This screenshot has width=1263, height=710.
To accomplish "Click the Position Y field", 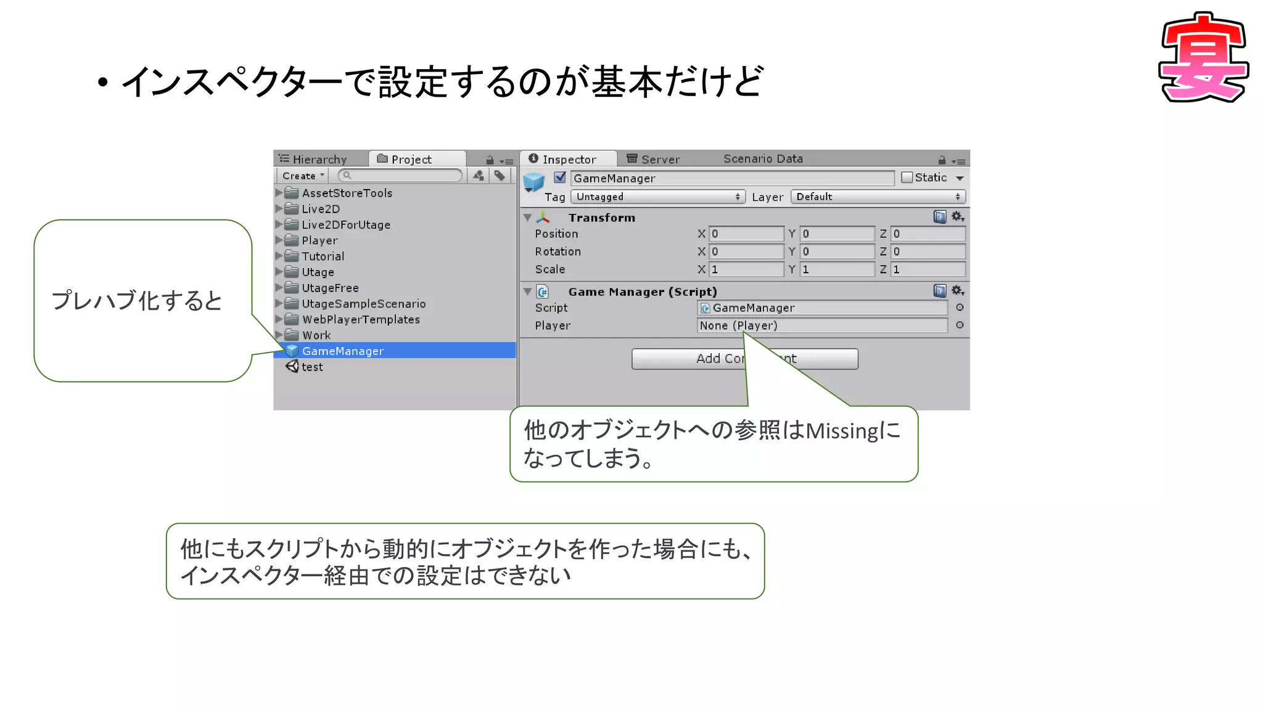I will [837, 234].
